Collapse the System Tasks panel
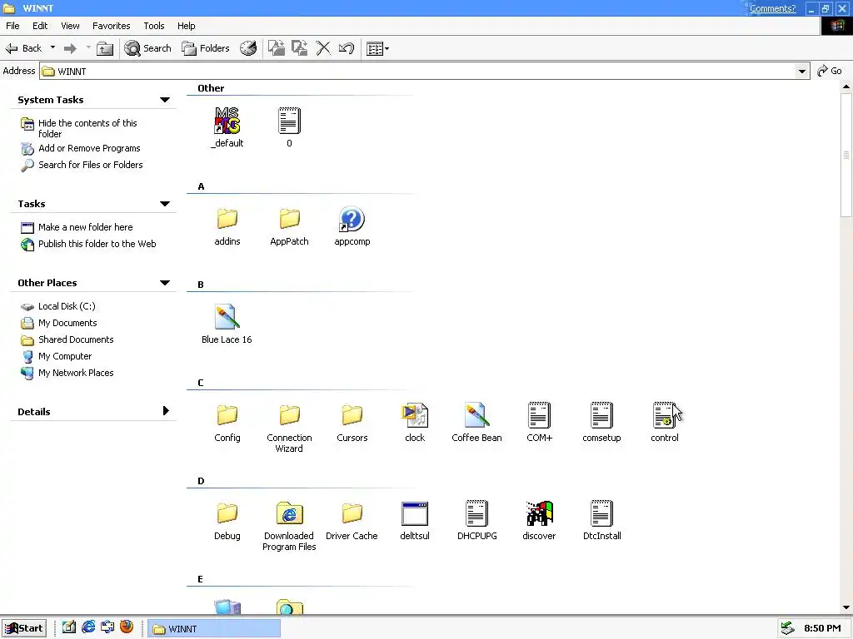The width and height of the screenshot is (853, 639). click(x=165, y=100)
